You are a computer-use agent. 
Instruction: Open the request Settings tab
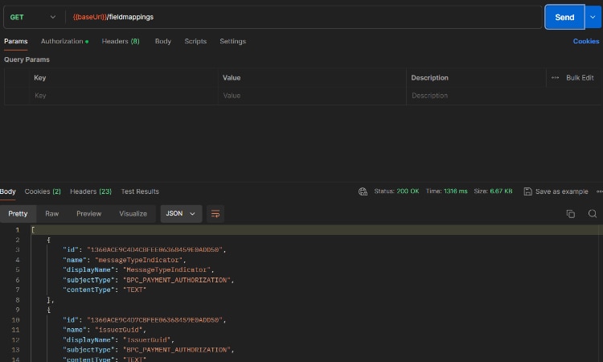[x=232, y=41]
